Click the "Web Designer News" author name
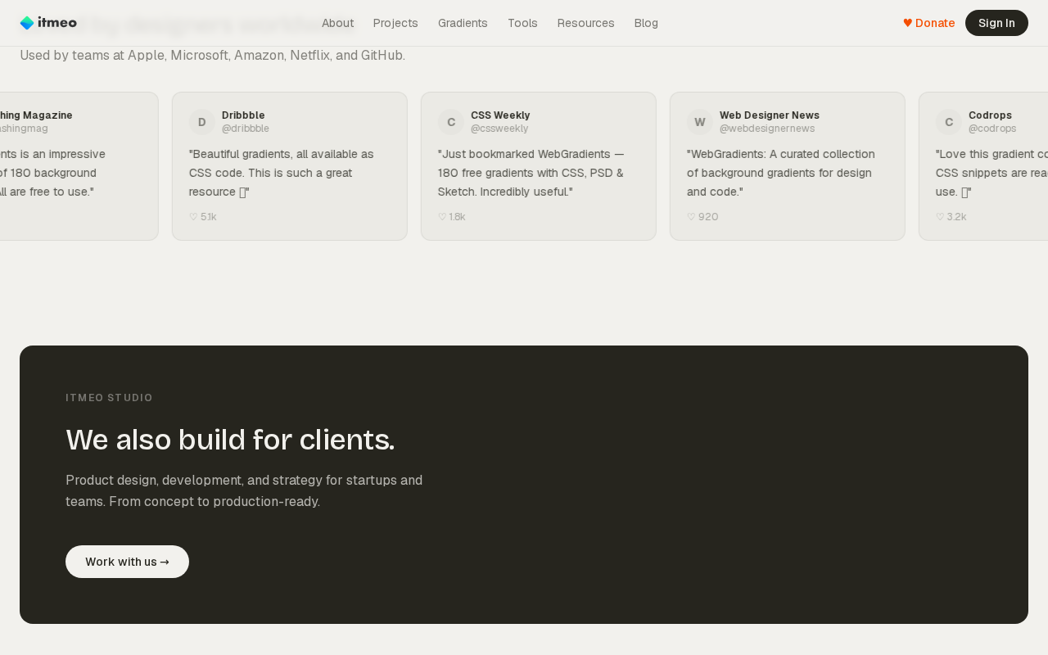This screenshot has height=655, width=1048. (770, 115)
